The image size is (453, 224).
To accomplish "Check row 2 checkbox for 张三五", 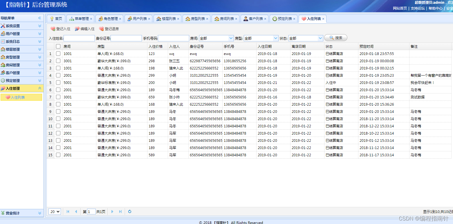I will click(58, 61).
